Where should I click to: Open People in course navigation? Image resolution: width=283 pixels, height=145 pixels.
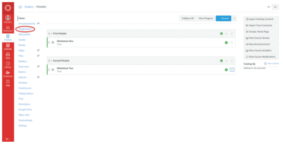coord(22,45)
